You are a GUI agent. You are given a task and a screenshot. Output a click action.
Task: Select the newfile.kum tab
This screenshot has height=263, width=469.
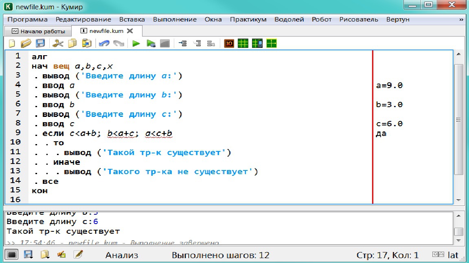point(106,31)
